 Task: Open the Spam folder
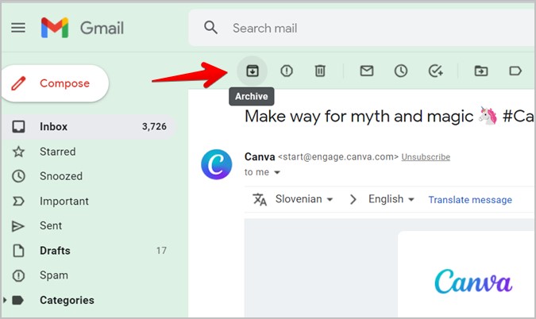pyautogui.click(x=89, y=275)
